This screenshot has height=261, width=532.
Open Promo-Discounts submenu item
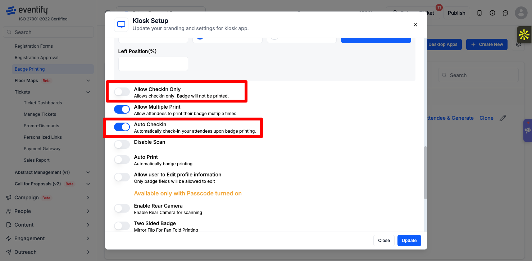coord(41,126)
